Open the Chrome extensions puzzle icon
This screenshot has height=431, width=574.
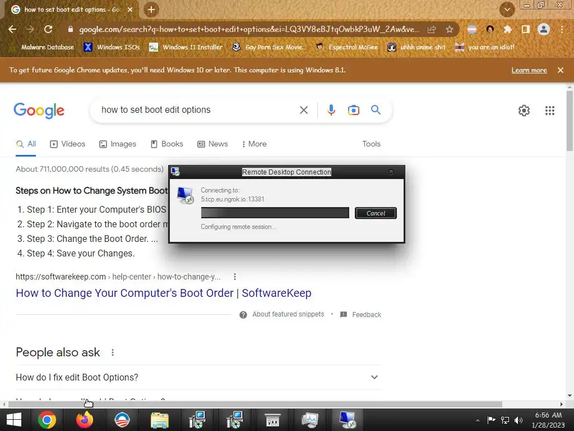tap(507, 29)
